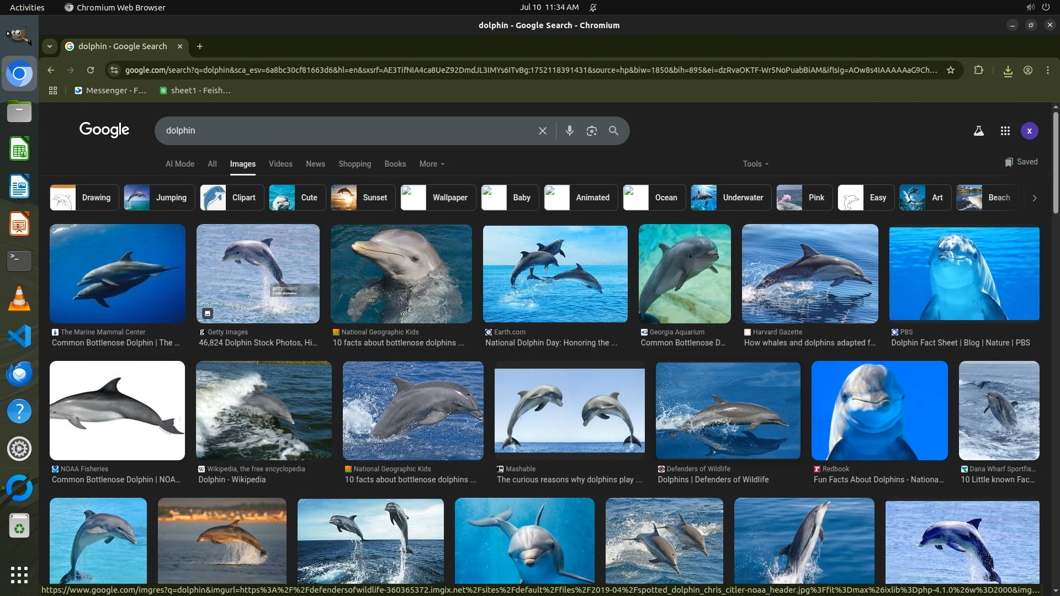Open the Google apps grid icon
The image size is (1060, 596).
pyautogui.click(x=1005, y=131)
